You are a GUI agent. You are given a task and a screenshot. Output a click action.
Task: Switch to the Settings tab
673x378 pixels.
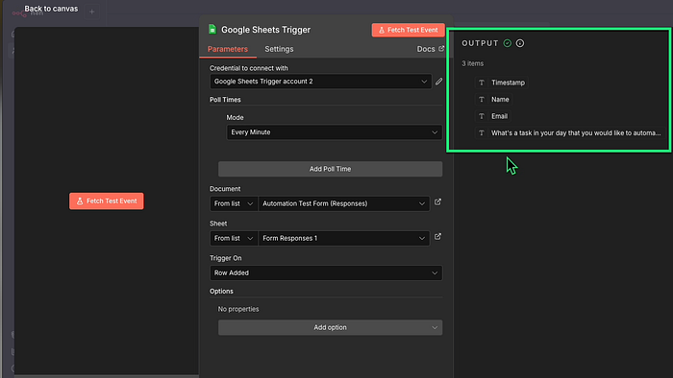coord(279,49)
